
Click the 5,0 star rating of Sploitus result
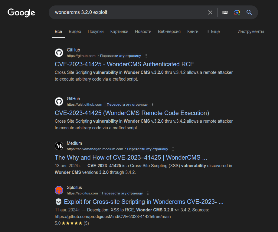[x=72, y=223]
